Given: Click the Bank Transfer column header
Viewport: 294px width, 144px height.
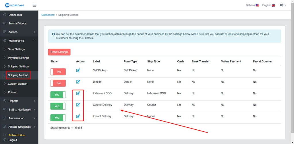Looking at the screenshot, I should (201, 61).
